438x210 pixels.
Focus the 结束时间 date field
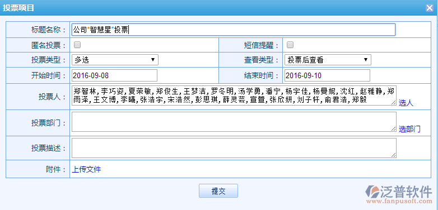click(x=328, y=75)
